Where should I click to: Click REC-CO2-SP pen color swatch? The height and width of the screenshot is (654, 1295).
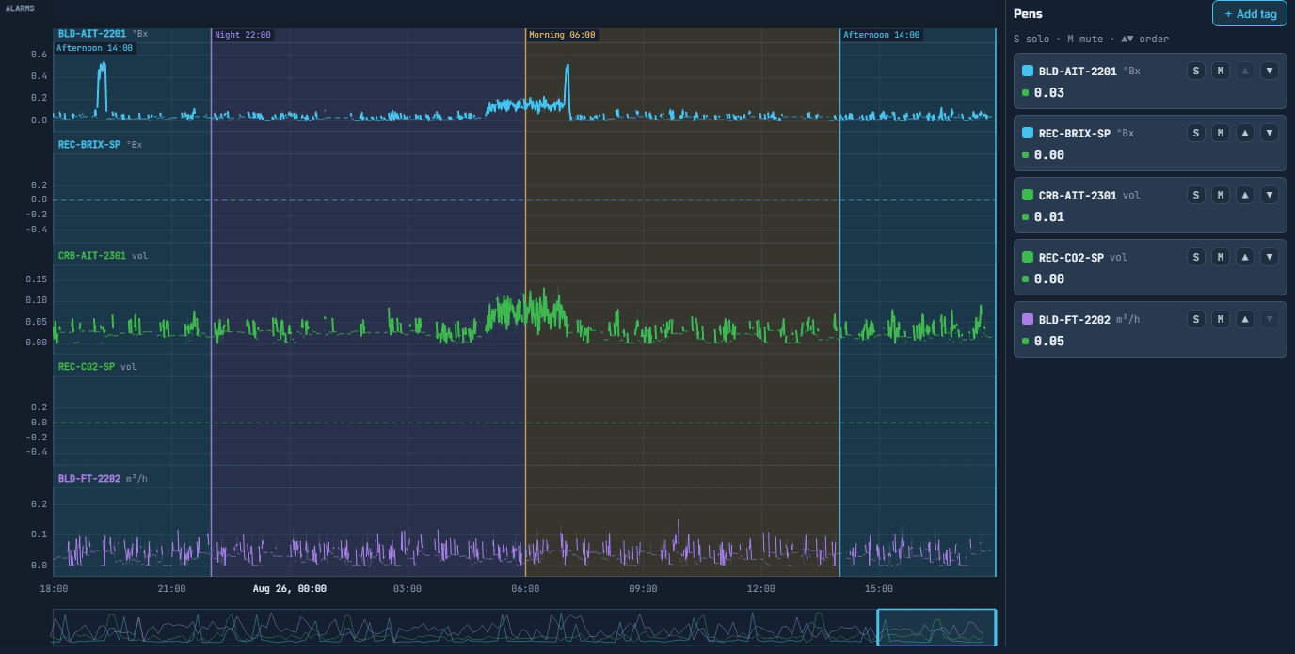coord(1028,257)
